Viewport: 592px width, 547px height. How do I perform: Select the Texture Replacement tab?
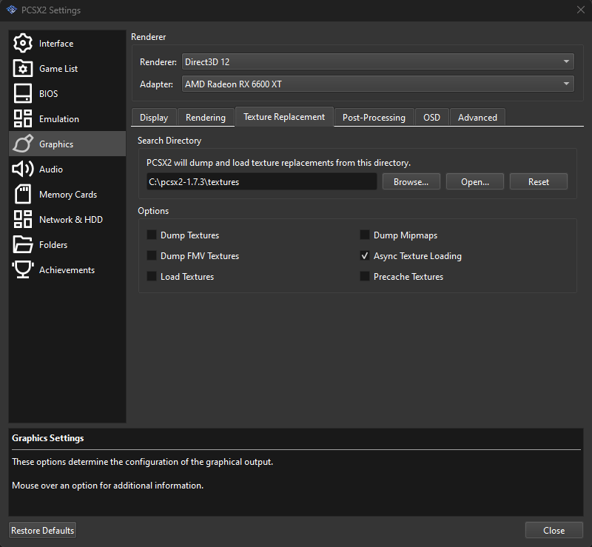tap(284, 117)
